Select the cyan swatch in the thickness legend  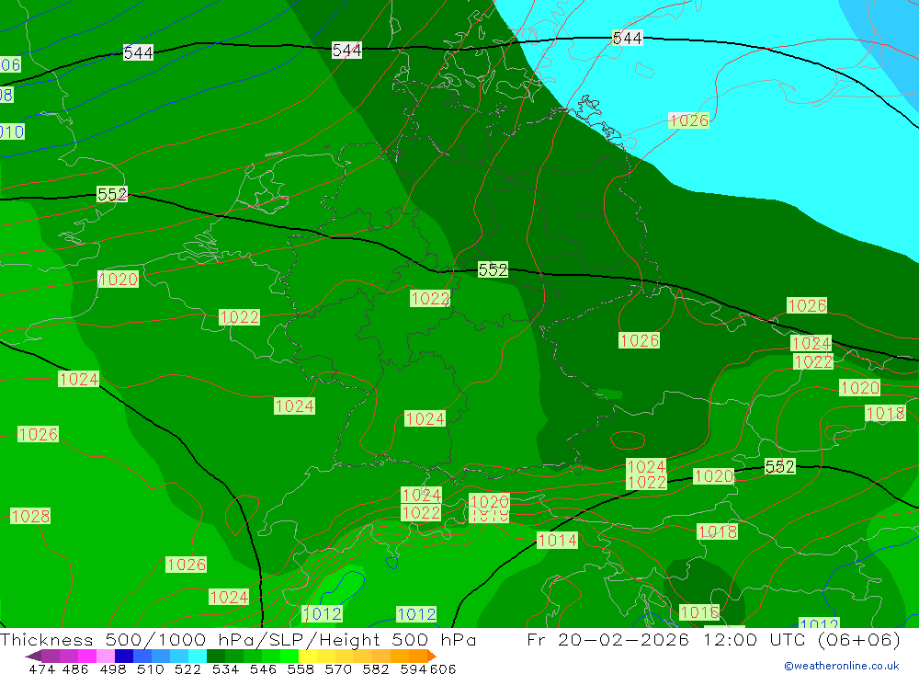[x=197, y=657]
